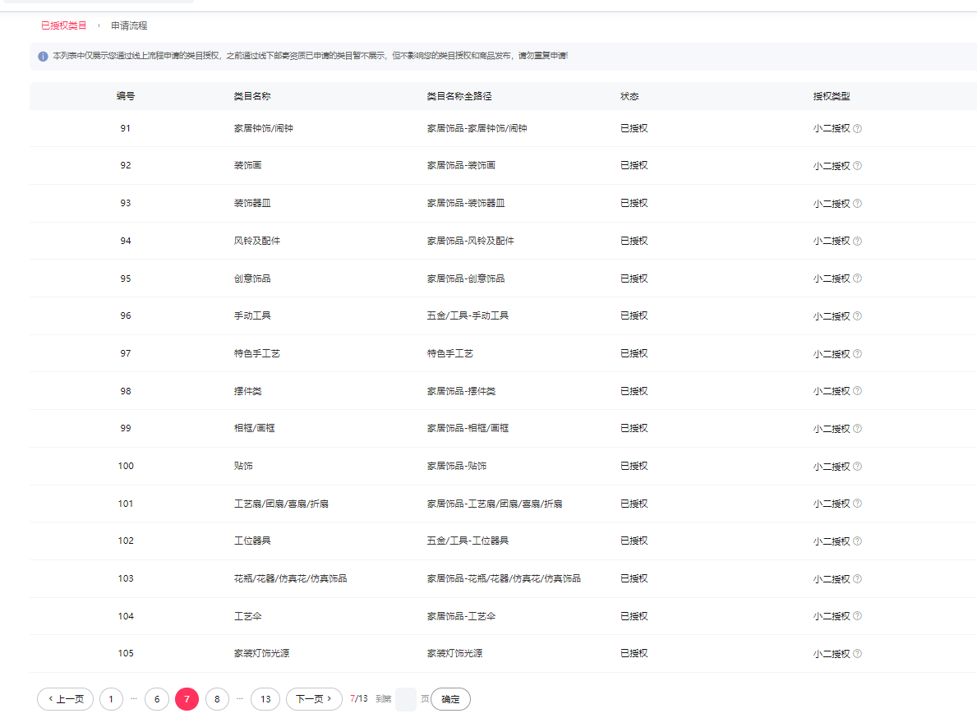Go to next page with 下一页
The height and width of the screenshot is (718, 977).
[x=314, y=699]
